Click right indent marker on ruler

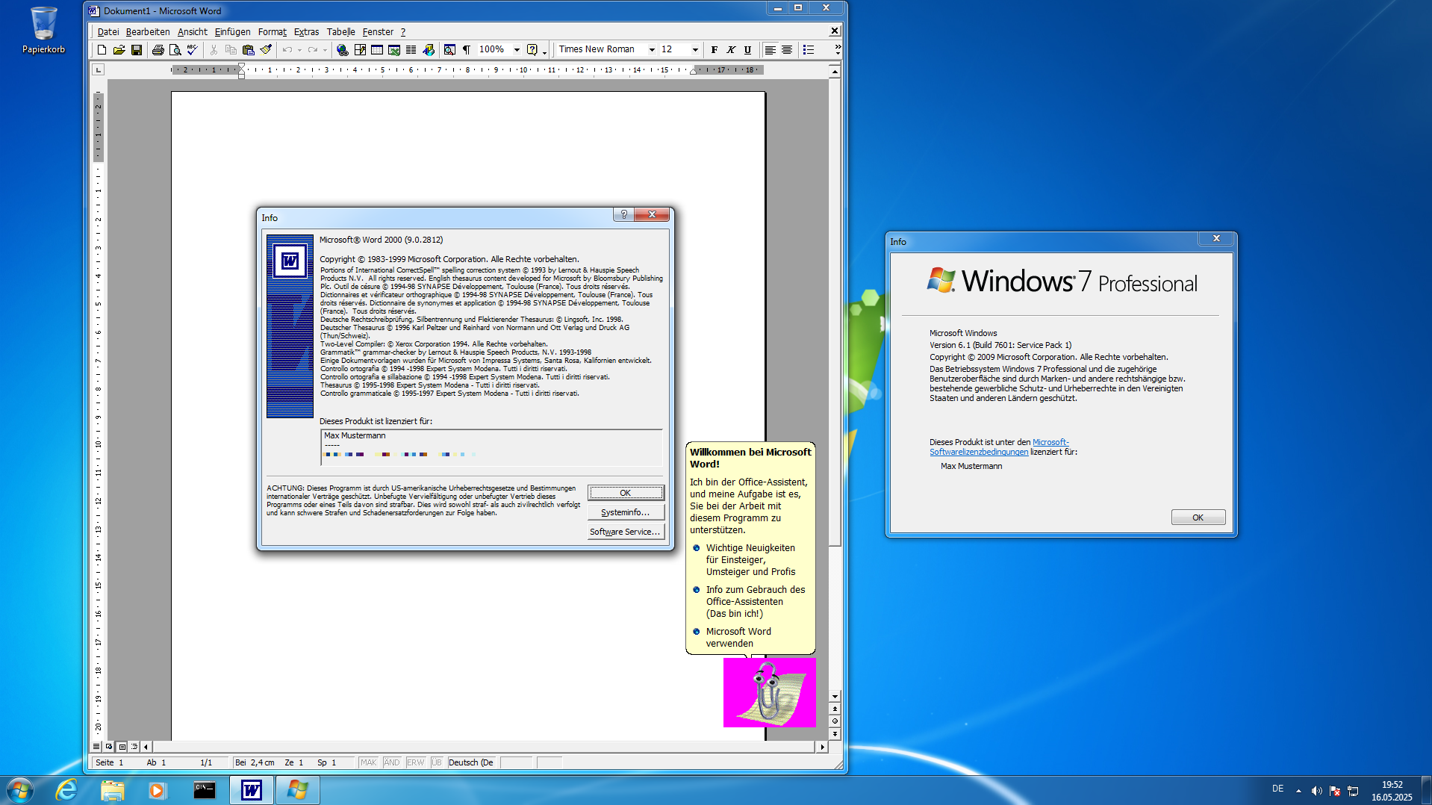coord(693,72)
